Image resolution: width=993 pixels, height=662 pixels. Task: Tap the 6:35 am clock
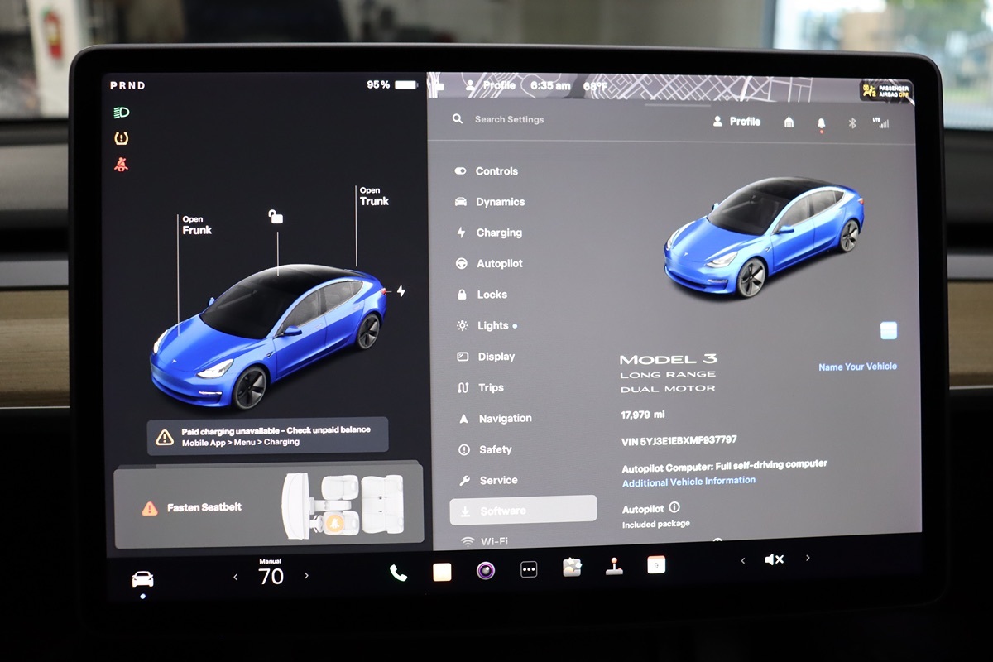pyautogui.click(x=550, y=85)
